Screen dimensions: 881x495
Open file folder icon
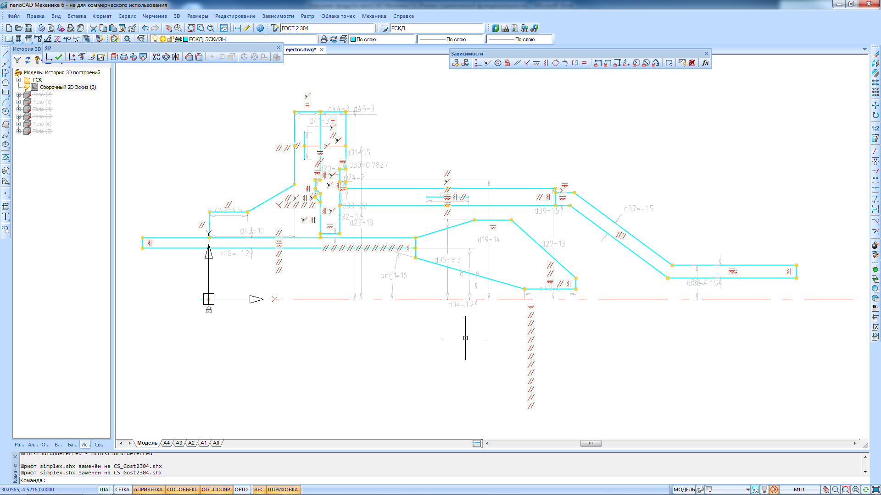coord(19,28)
